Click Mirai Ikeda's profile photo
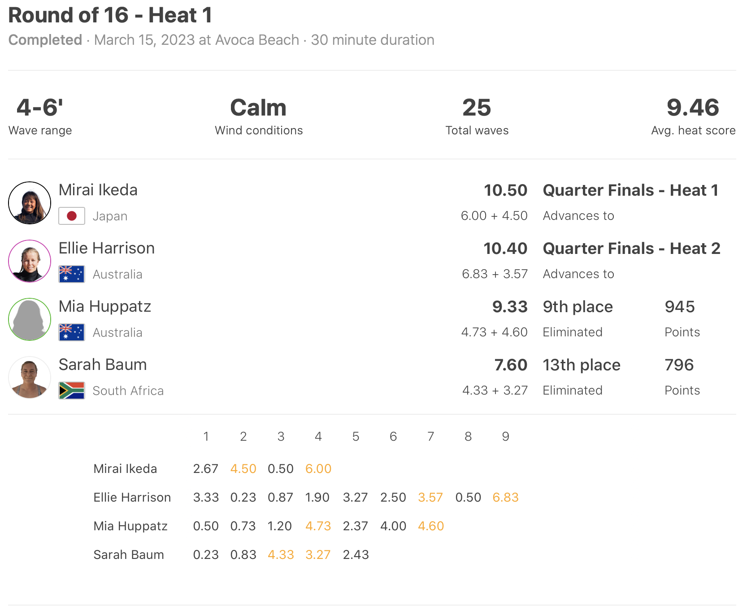 tap(30, 203)
